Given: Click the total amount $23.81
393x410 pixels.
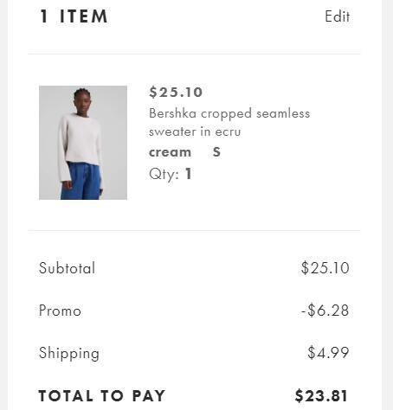Looking at the screenshot, I should point(321,395).
